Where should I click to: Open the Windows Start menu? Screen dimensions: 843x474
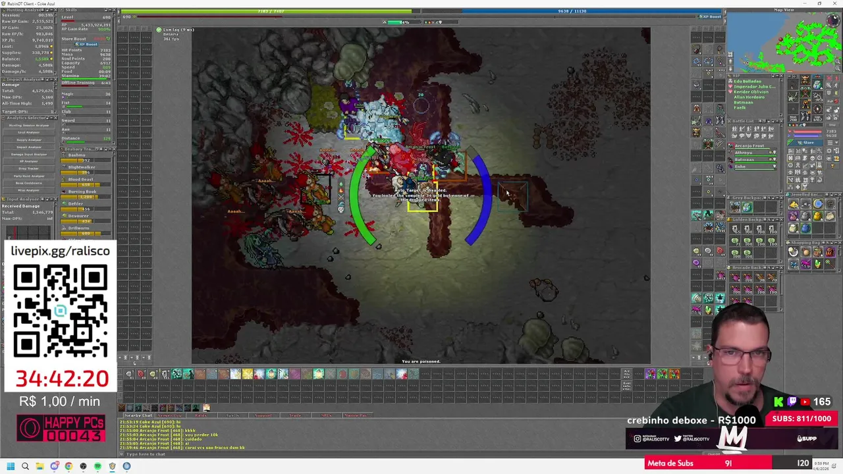(x=11, y=466)
